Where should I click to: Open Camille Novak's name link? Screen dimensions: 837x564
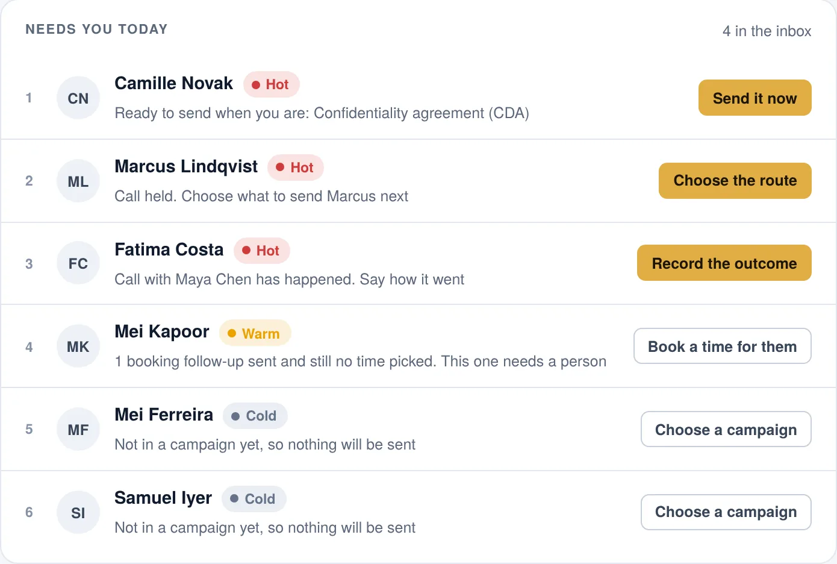(173, 83)
